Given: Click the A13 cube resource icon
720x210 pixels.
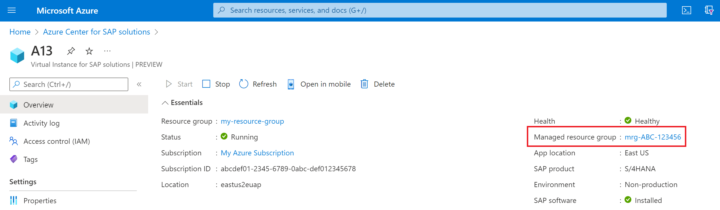Looking at the screenshot, I should (17, 55).
